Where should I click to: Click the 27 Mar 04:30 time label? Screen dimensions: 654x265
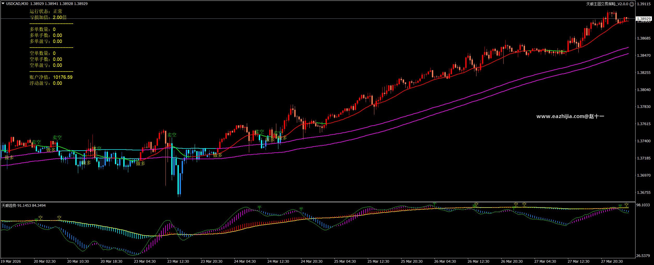(x=545, y=261)
